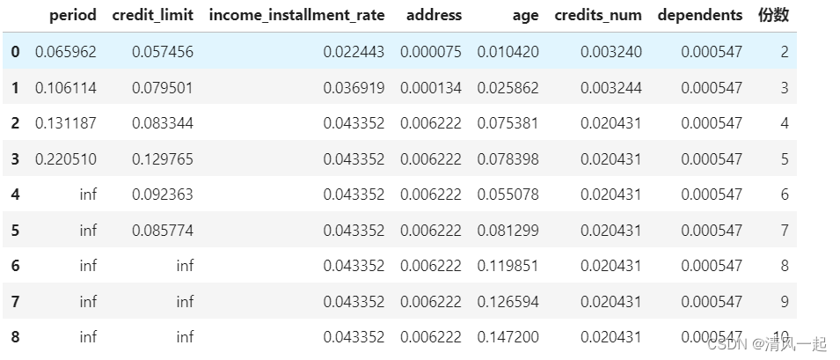
Task: Click credit_limit value 0.083344
Action: click(x=163, y=123)
